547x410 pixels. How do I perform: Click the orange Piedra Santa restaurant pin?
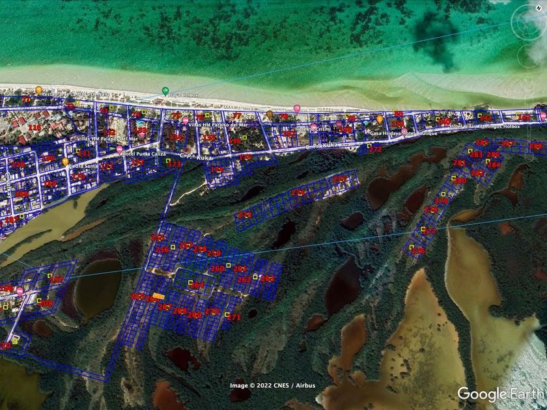(x=65, y=162)
